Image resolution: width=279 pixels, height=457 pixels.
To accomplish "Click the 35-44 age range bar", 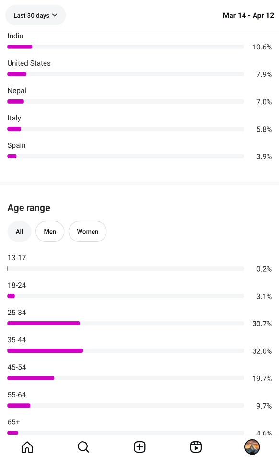I will coord(126,350).
